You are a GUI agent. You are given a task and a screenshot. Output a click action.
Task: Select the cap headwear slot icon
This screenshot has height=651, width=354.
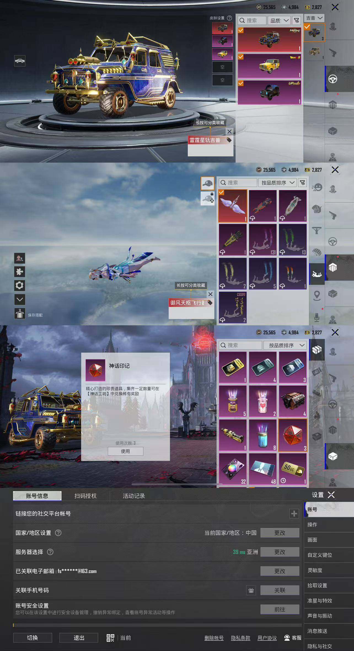pos(207,183)
